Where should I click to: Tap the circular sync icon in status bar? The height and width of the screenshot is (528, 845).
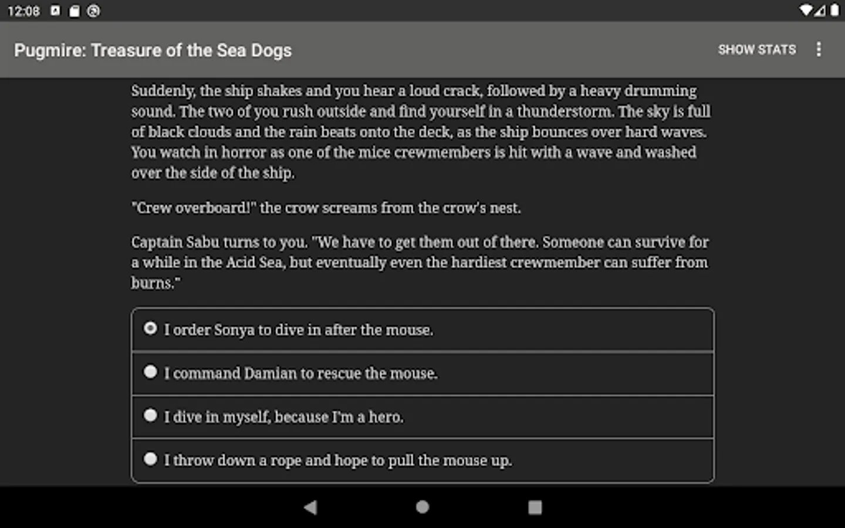pyautogui.click(x=93, y=11)
